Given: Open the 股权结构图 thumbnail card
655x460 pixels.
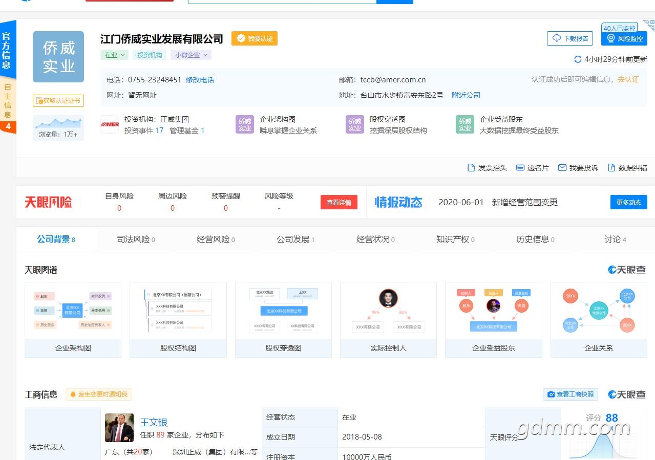Looking at the screenshot, I should 178,320.
